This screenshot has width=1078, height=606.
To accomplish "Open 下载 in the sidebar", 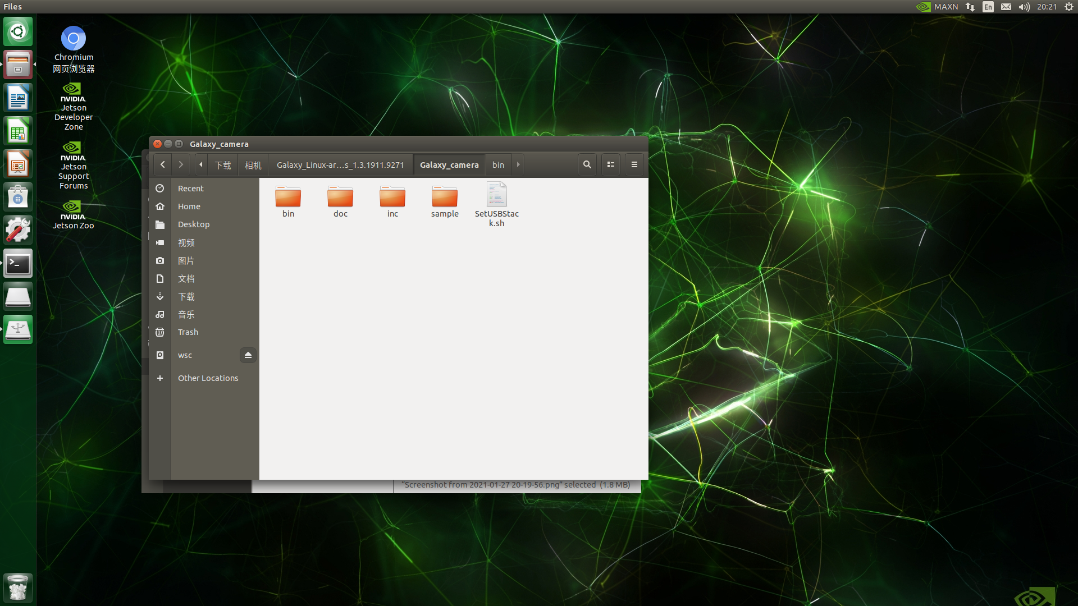I will pos(204,297).
